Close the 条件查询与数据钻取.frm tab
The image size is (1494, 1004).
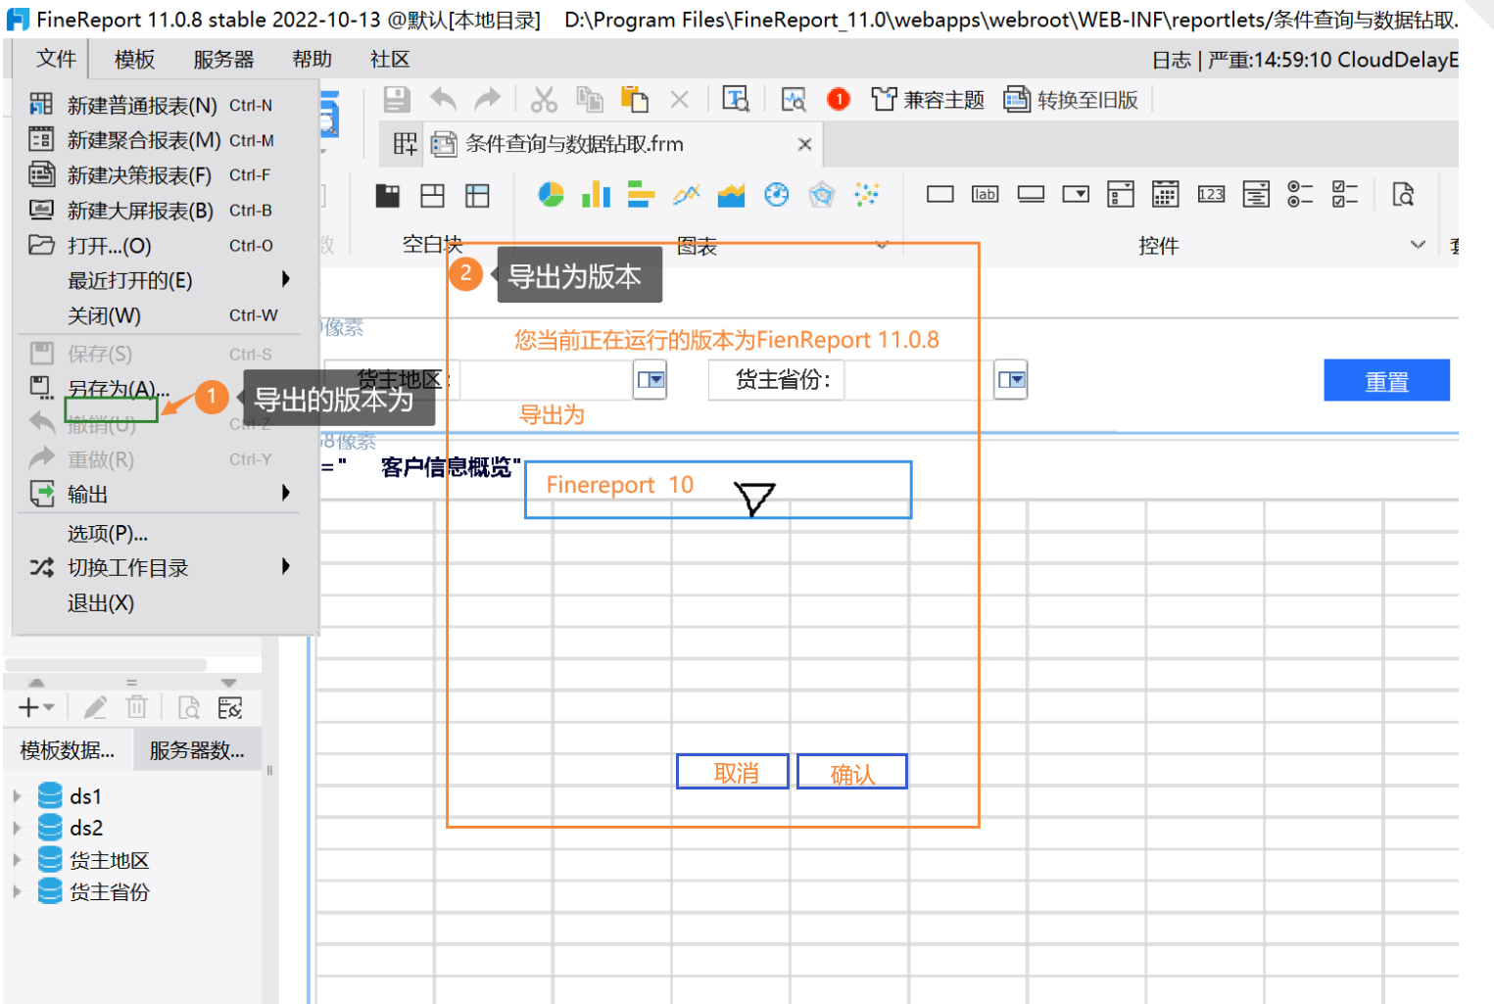pyautogui.click(x=804, y=144)
